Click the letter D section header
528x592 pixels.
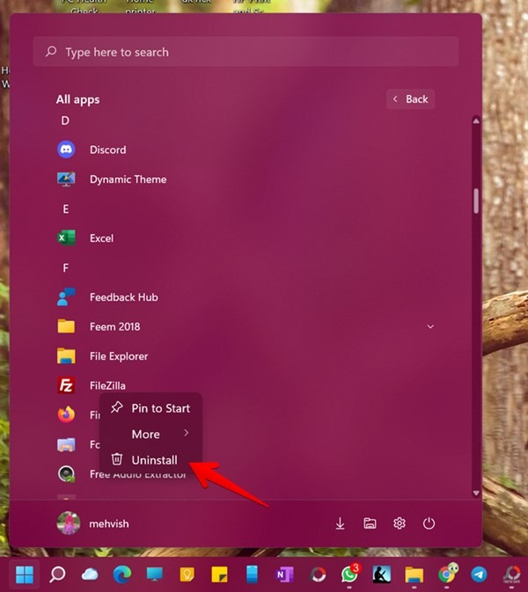click(x=65, y=121)
